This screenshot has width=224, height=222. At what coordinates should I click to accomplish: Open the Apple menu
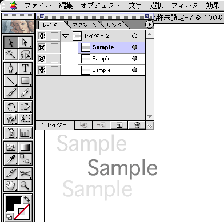point(13,5)
